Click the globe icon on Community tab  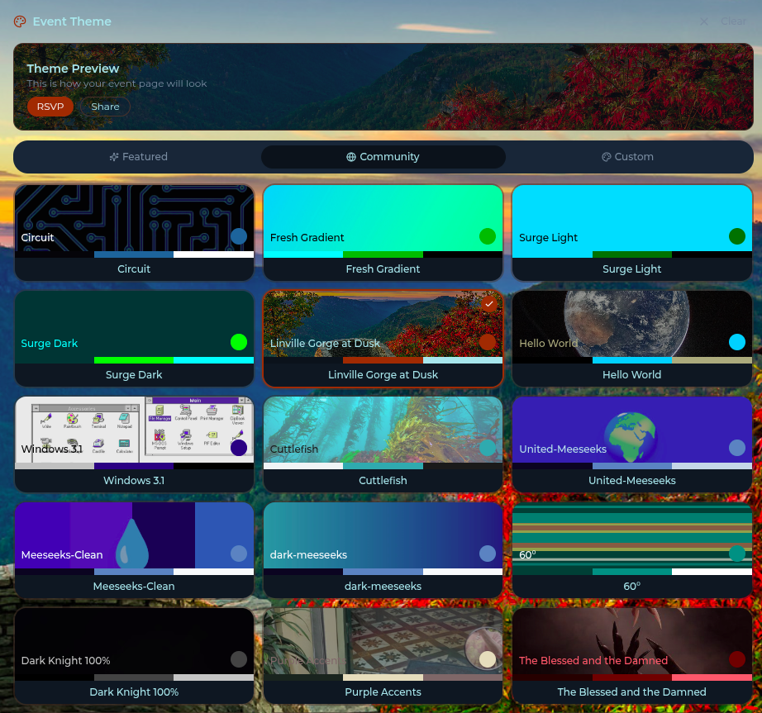[351, 157]
